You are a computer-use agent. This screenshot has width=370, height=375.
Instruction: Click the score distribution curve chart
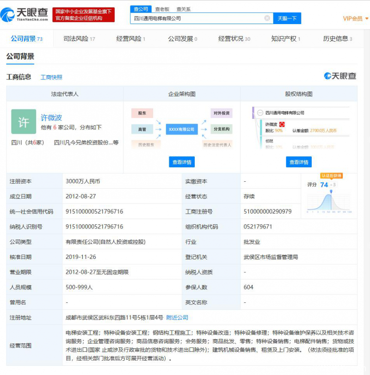(x=329, y=202)
